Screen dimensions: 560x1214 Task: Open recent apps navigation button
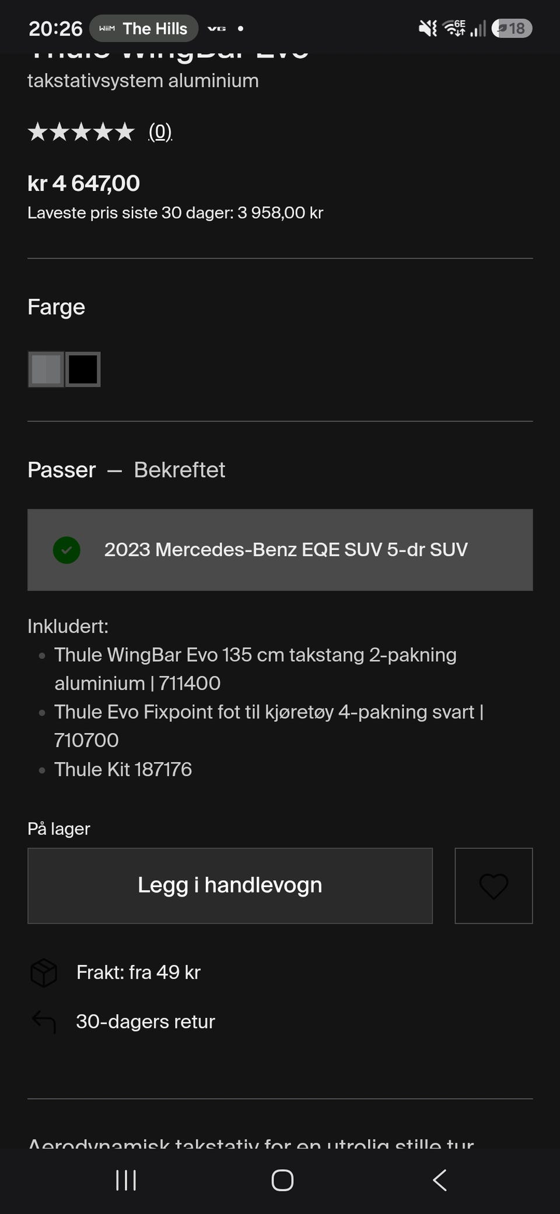click(x=126, y=1180)
